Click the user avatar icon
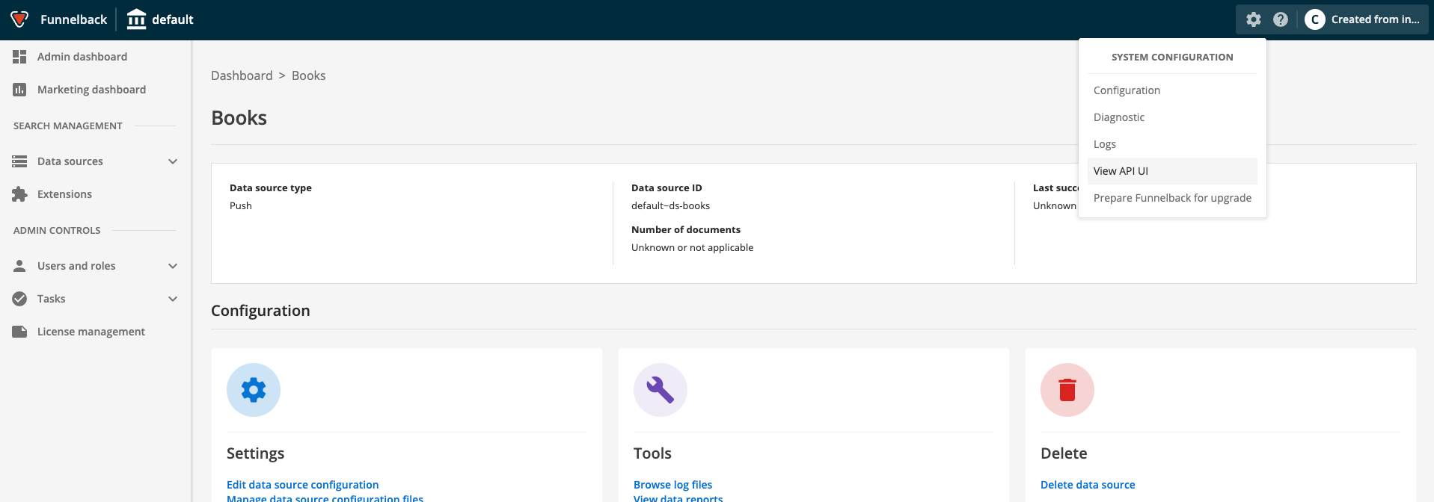The height and width of the screenshot is (502, 1434). 1314,19
